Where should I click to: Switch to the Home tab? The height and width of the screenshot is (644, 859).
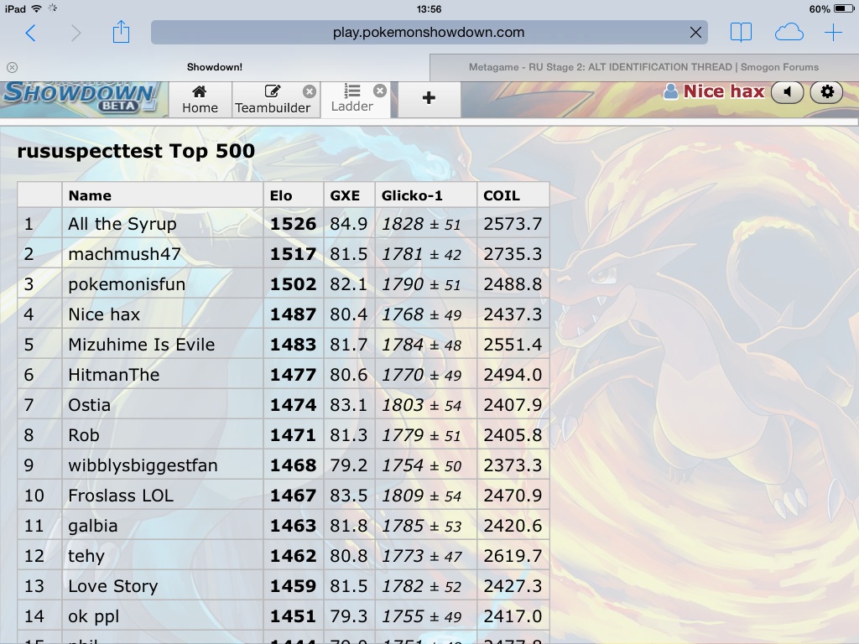(x=200, y=99)
